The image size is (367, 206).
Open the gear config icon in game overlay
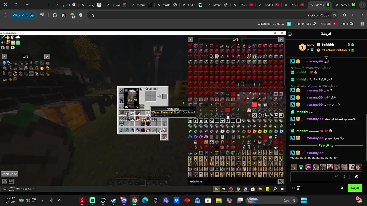click(13, 48)
